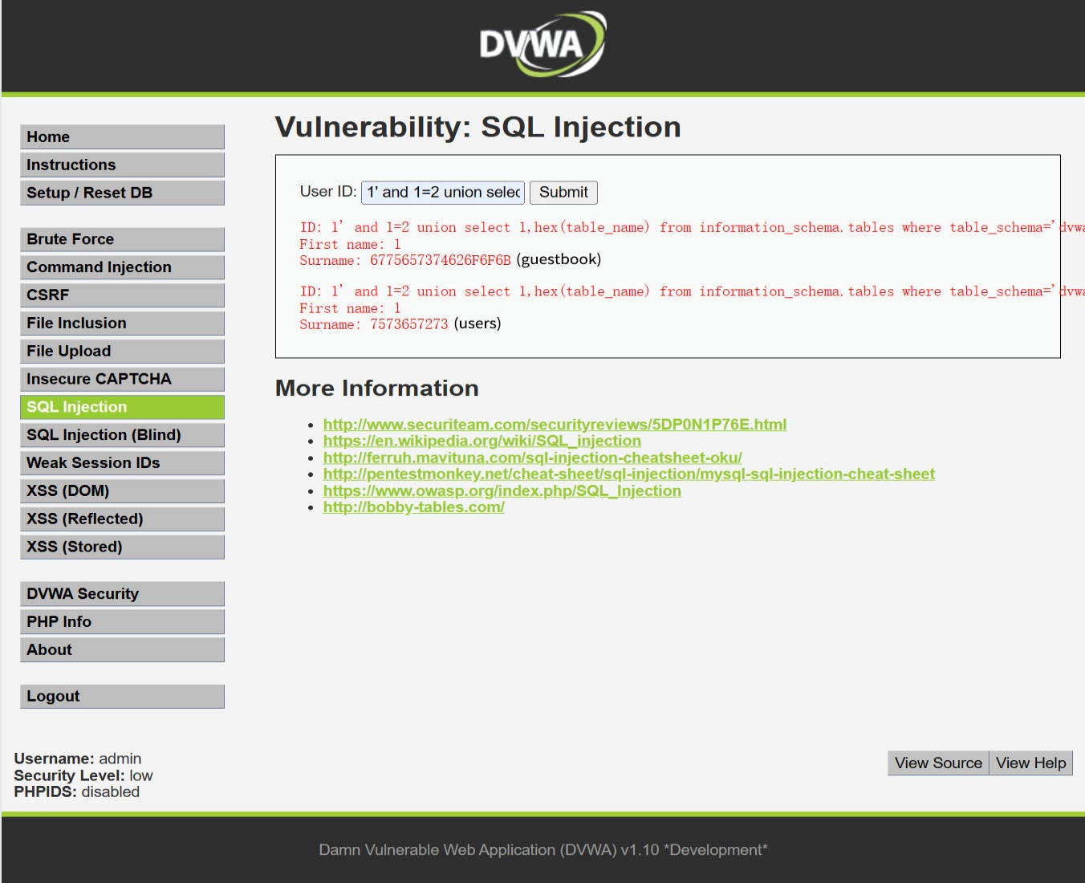
Task: Open DVWA Security settings
Action: click(122, 594)
